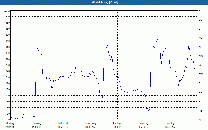The image size is (208, 130).
Task: Click the bottom 'N' compass label at 0
Action: pos(200,120)
